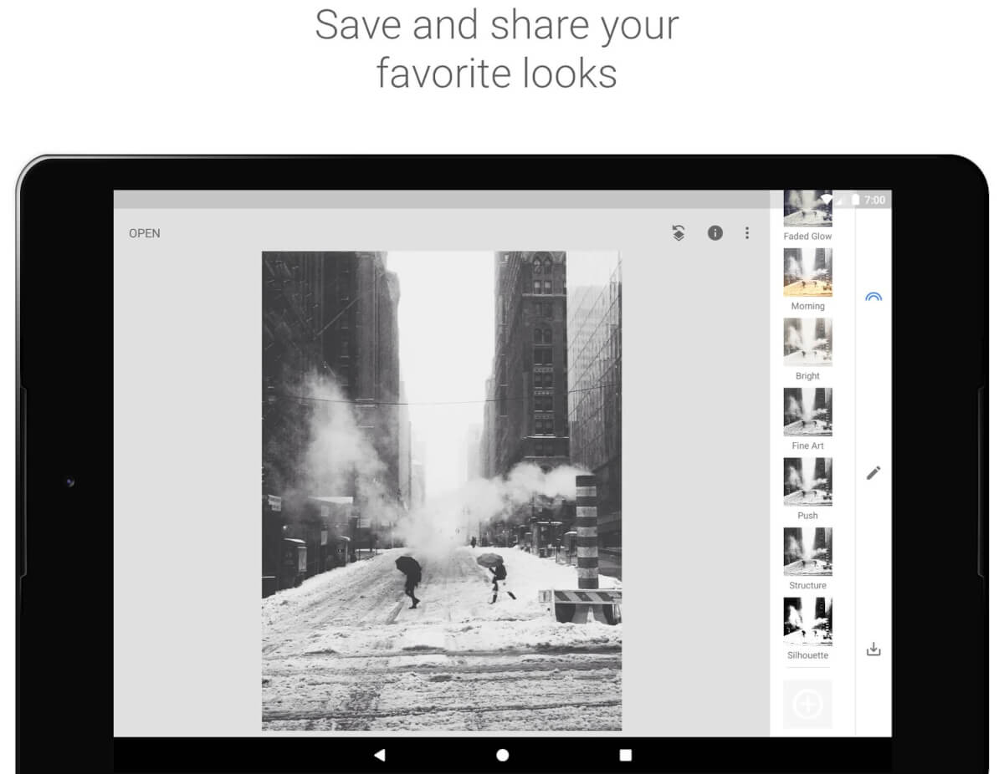Tap the OPEN button
1004x774 pixels.
(x=145, y=233)
